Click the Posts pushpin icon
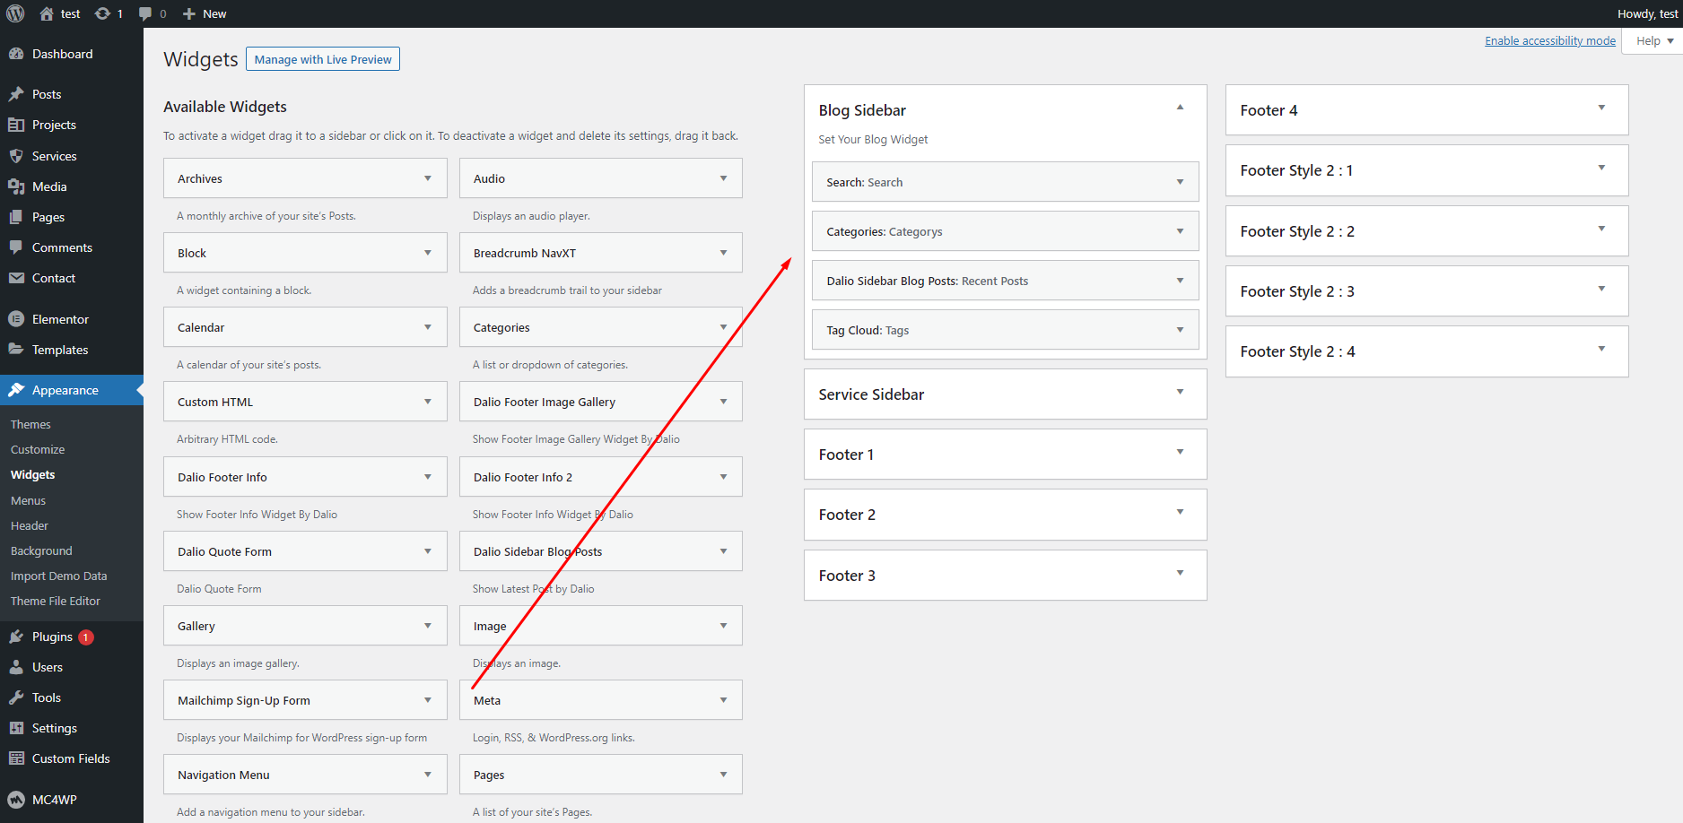1683x823 pixels. click(16, 94)
